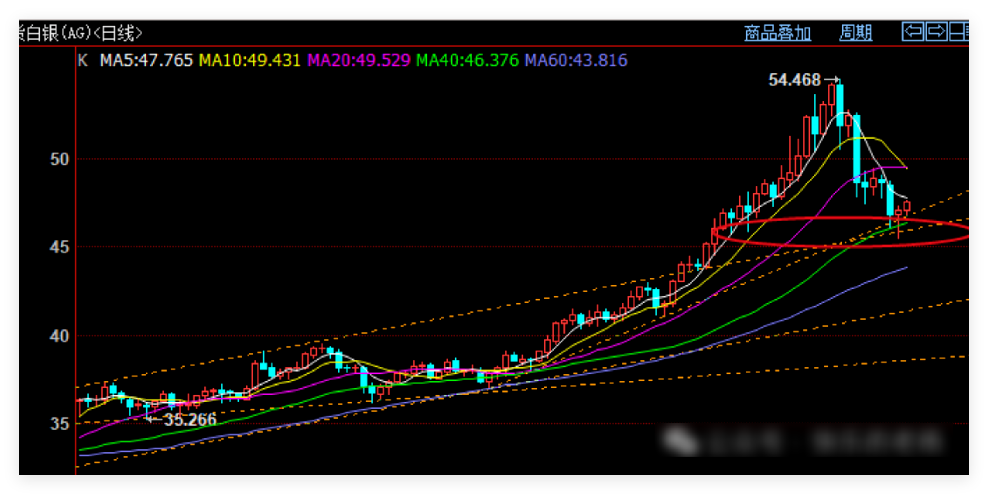988x494 pixels.
Task: Open the 商品叠加 overlay link
Action: point(777,33)
